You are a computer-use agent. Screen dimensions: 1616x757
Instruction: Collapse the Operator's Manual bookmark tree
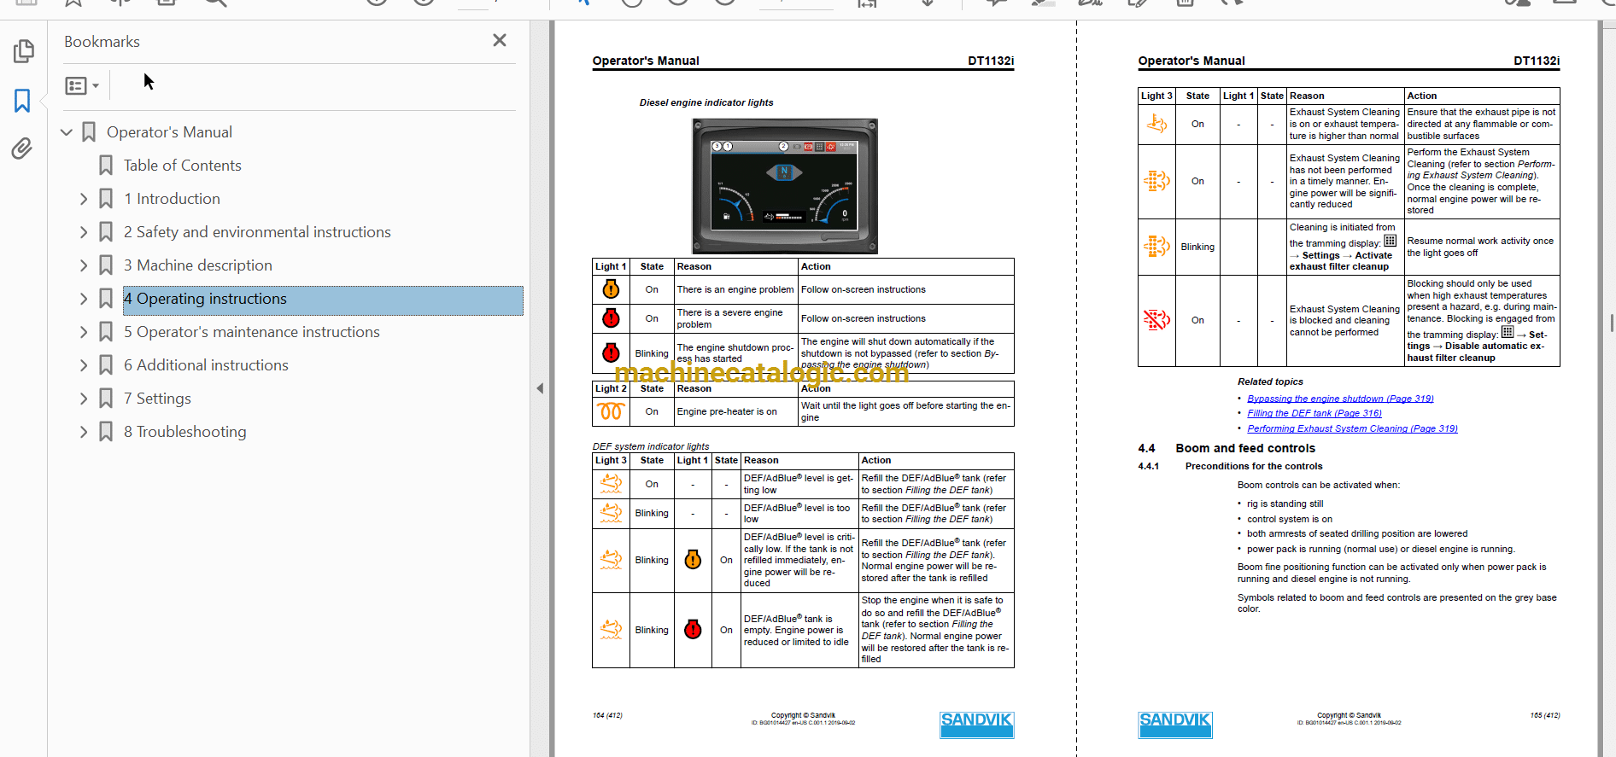[x=67, y=132]
